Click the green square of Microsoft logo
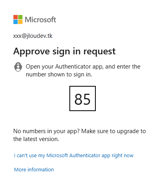164x182 pixels. click(x=20, y=17)
